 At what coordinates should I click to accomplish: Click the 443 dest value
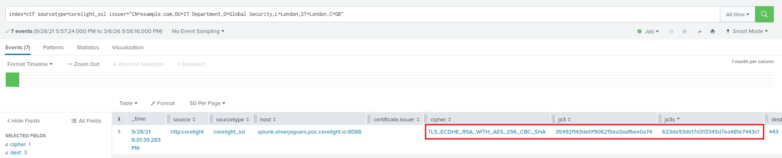(773, 132)
